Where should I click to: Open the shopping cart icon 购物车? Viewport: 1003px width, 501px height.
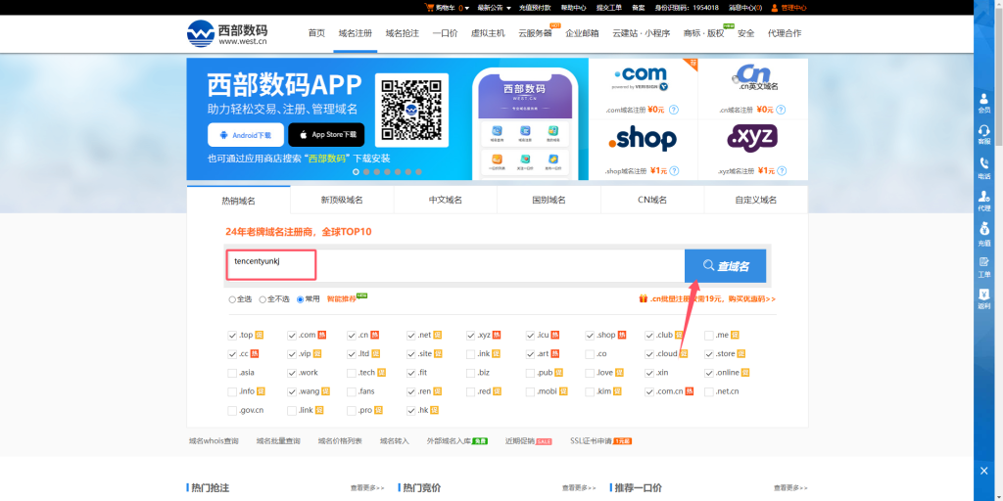click(429, 8)
